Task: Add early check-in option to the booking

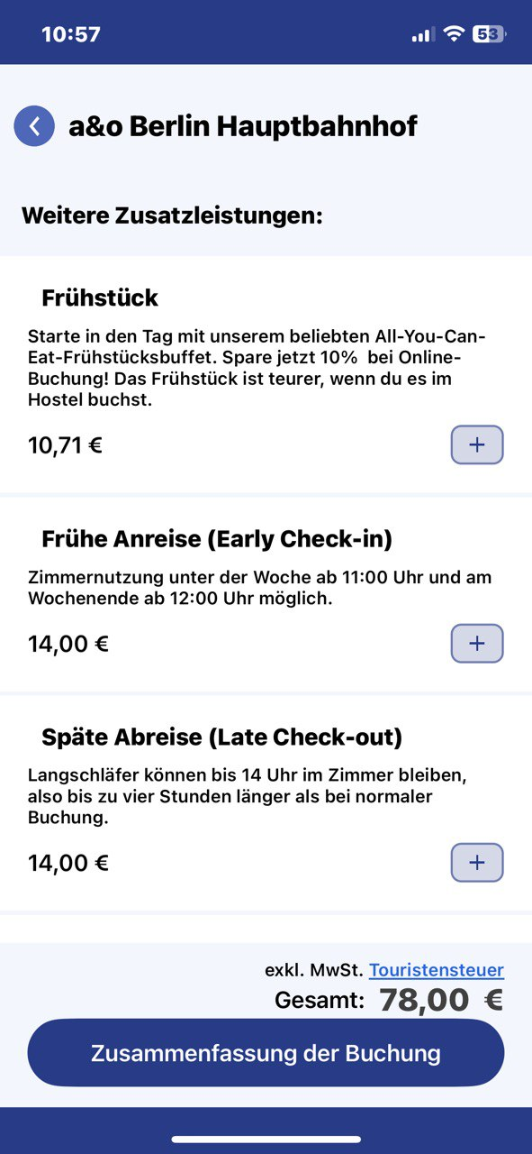Action: (x=476, y=644)
